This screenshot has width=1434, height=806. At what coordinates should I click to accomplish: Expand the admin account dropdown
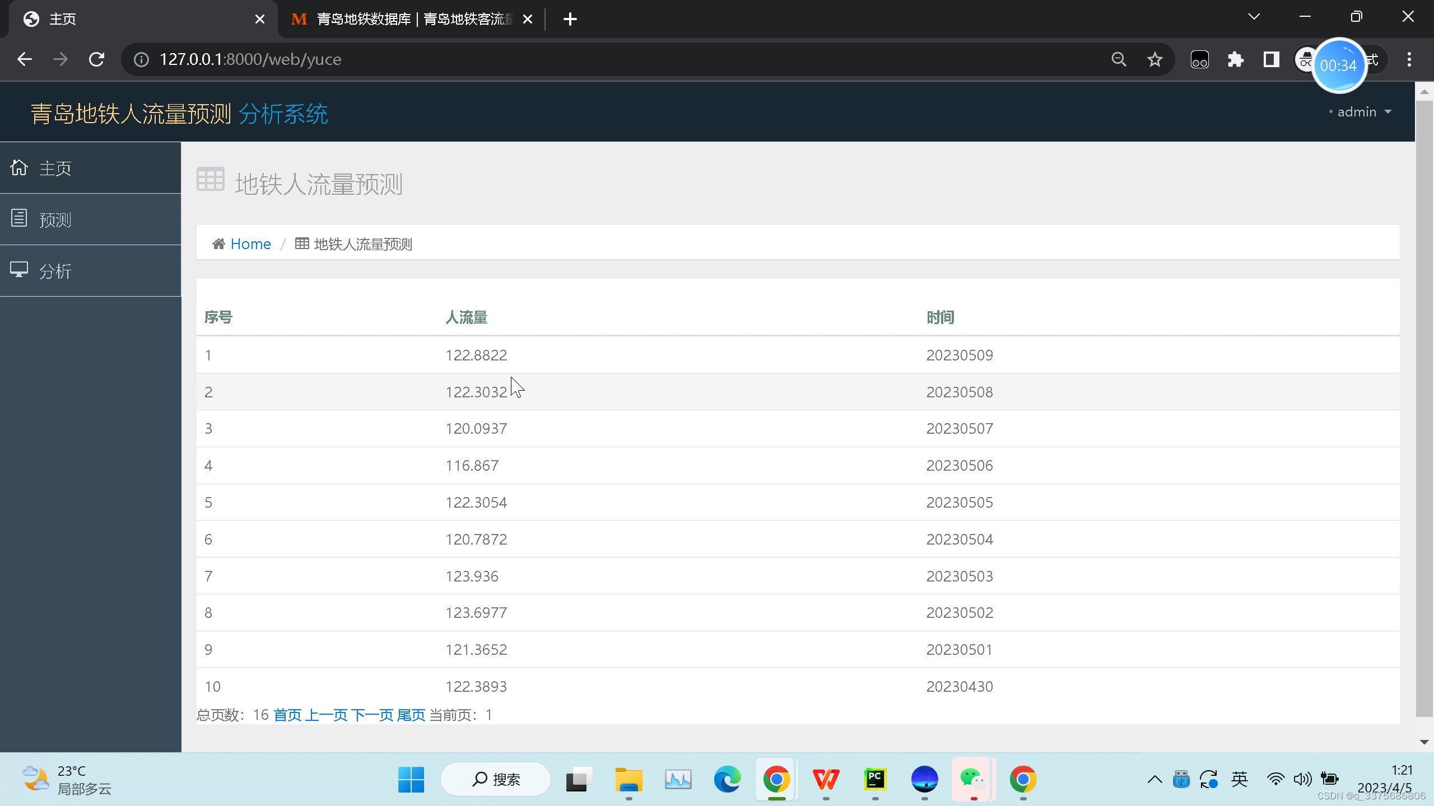pos(1361,111)
